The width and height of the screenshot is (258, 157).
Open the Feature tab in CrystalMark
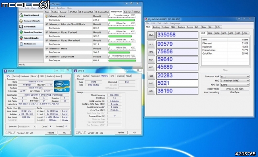tap(181, 27)
